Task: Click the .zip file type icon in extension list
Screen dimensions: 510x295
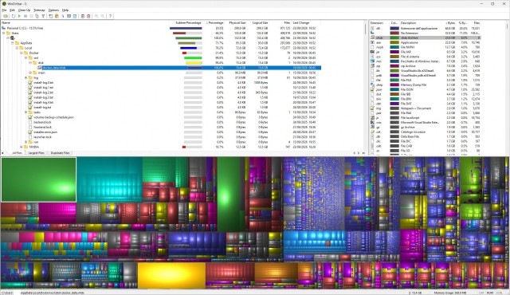Action: pos(372,65)
